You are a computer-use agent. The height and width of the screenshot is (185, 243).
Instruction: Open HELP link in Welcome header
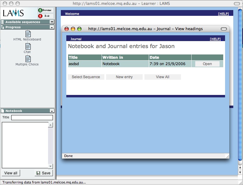tap(223, 14)
